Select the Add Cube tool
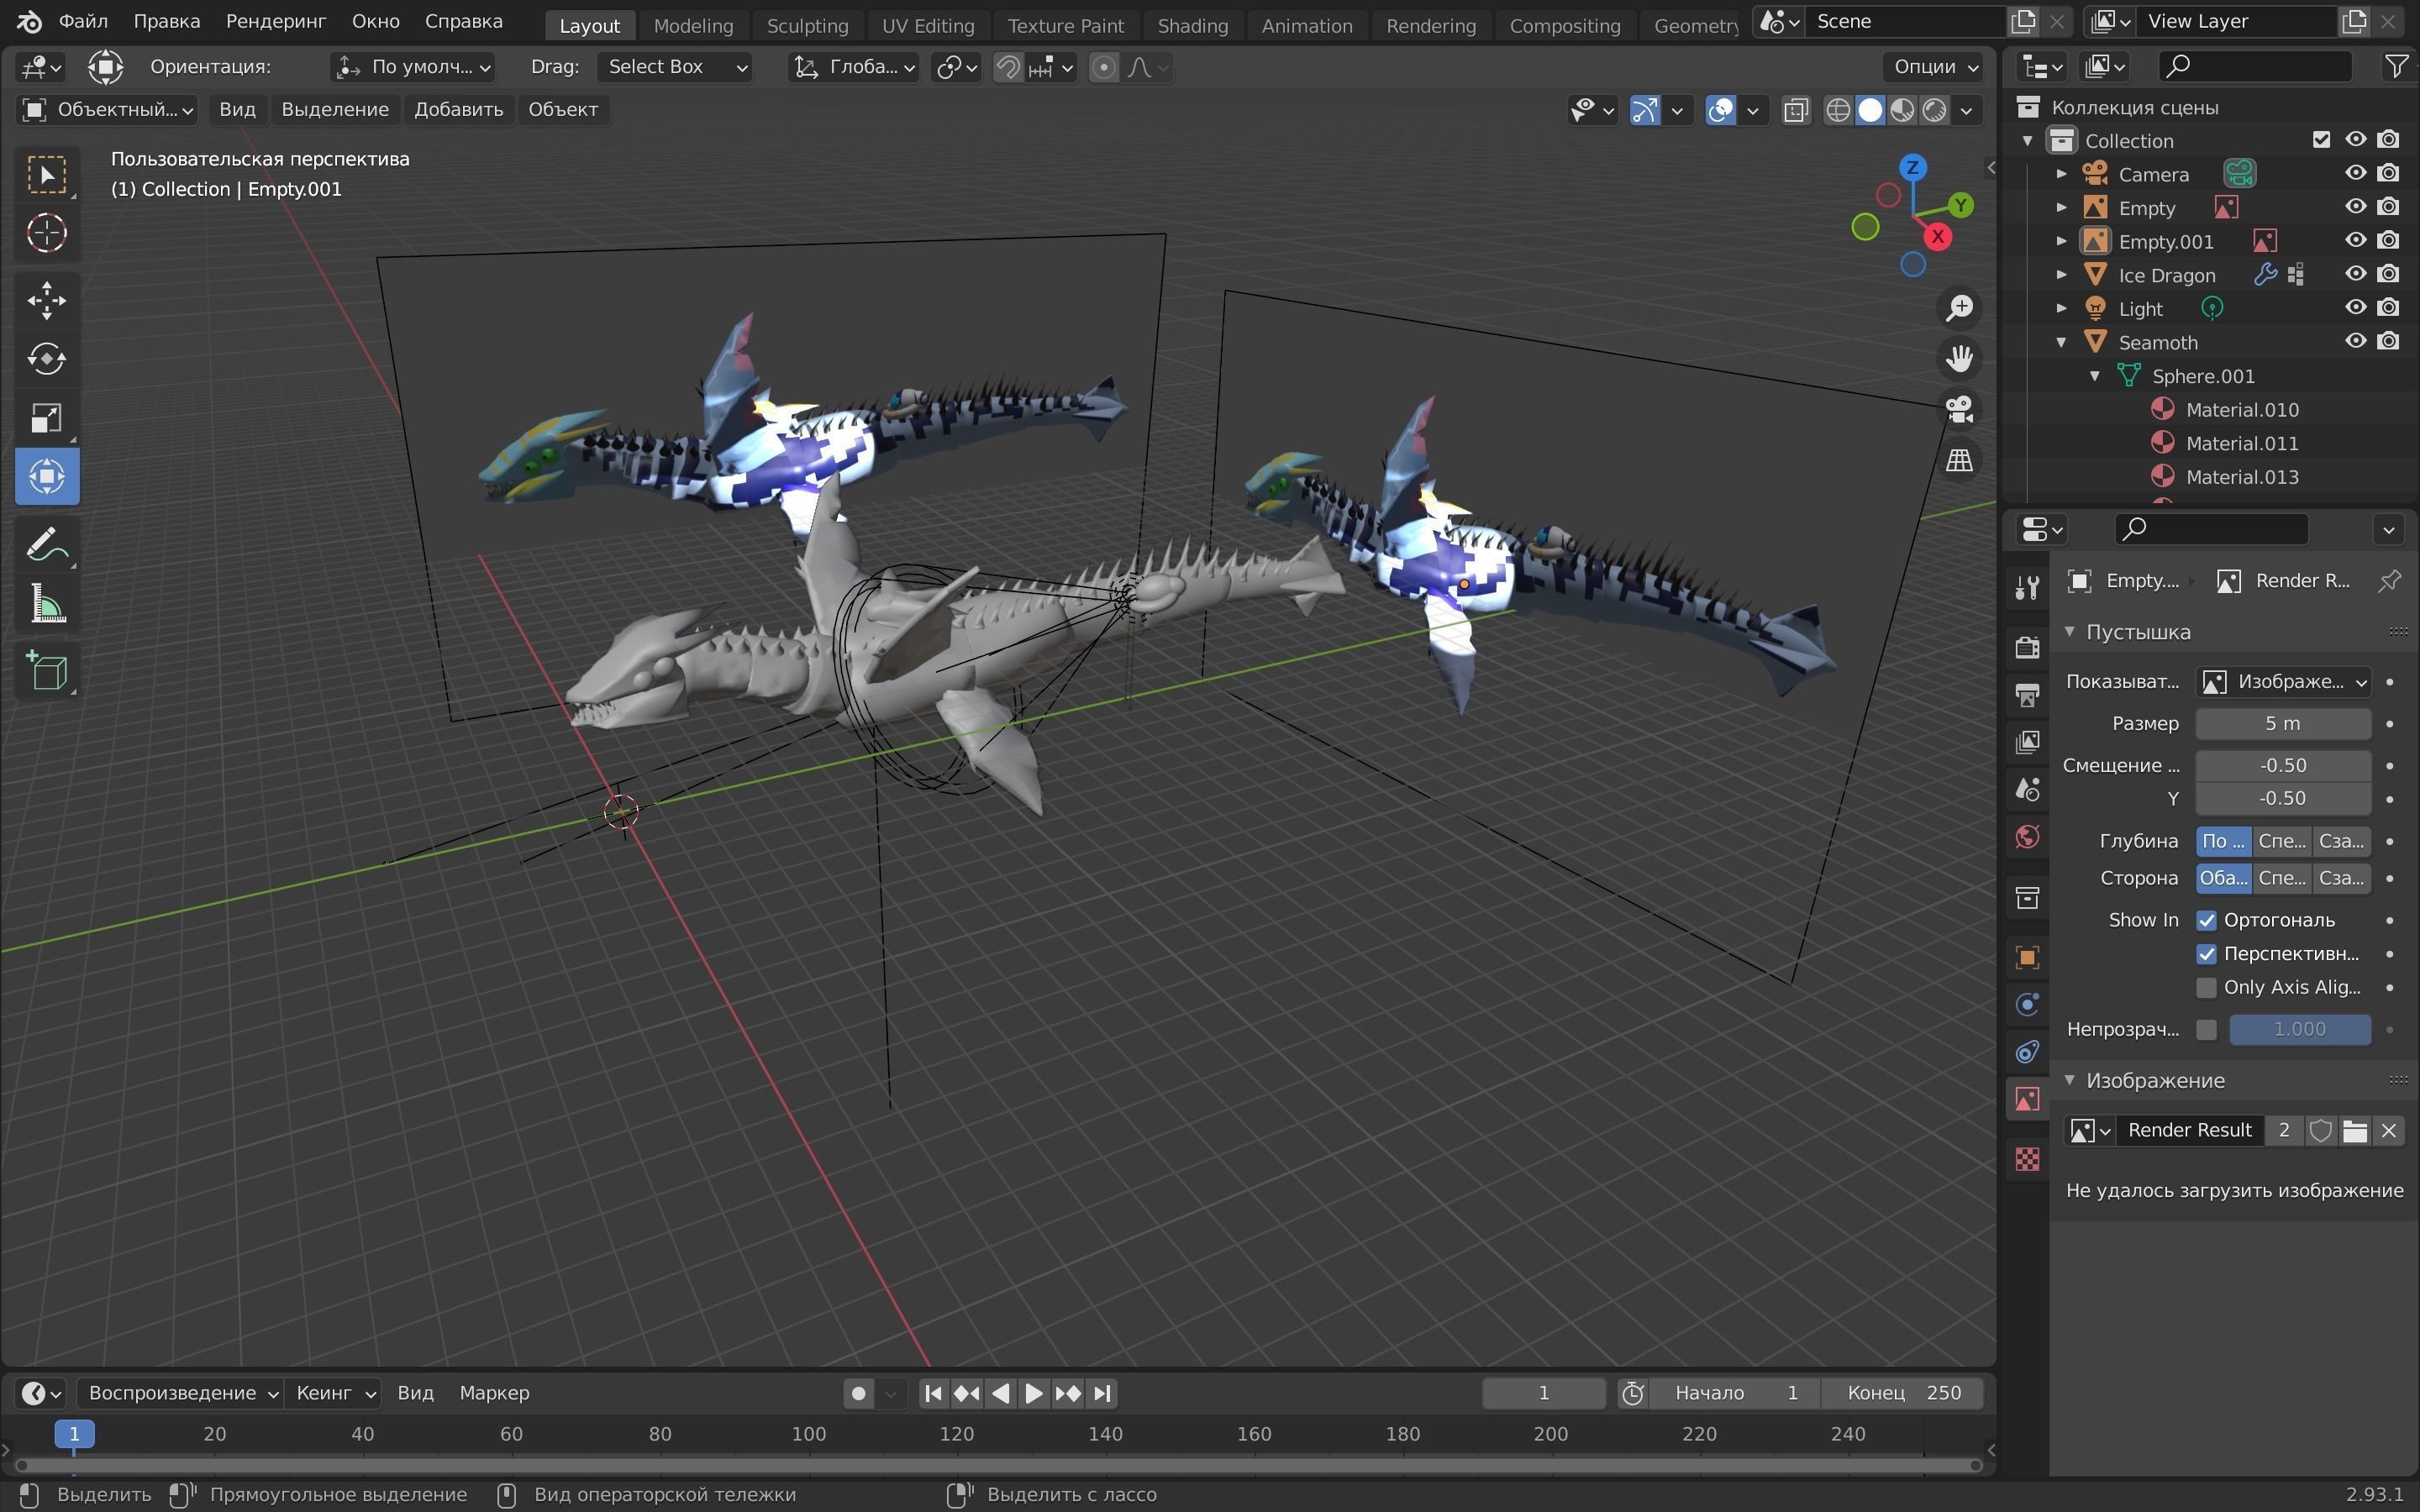 pos(46,671)
